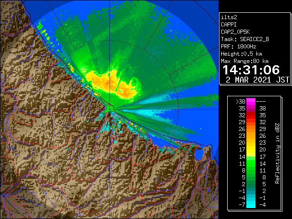Pick the cyan -7 dBZ legend swatch
292x219 pixels.
[x=251, y=205]
